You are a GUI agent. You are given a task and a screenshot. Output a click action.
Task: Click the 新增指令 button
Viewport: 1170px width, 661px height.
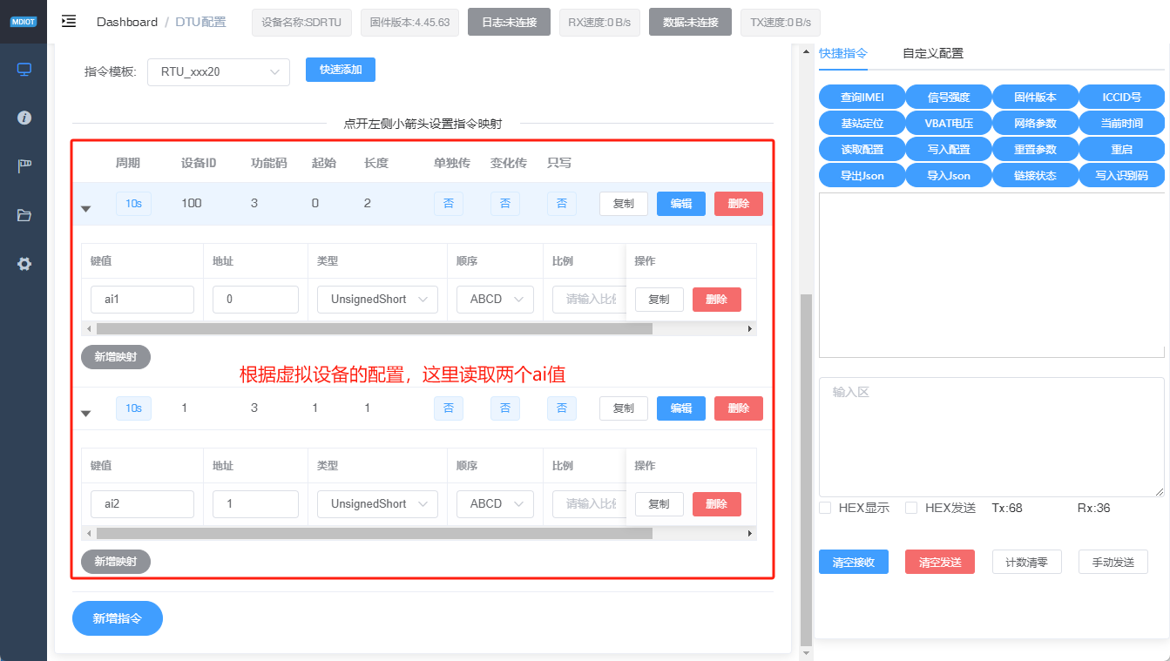117,618
